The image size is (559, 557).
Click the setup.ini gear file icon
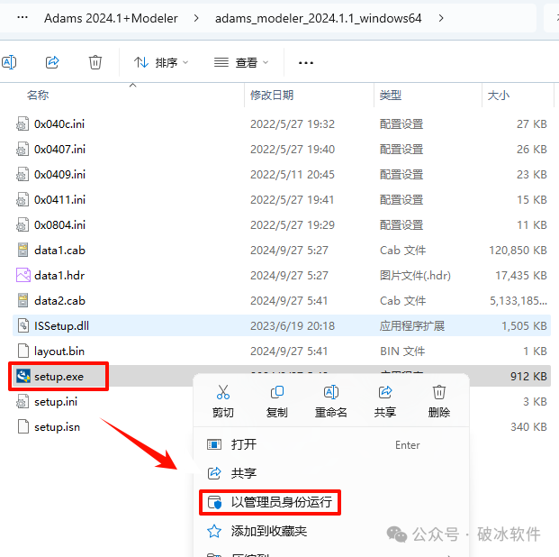(23, 401)
